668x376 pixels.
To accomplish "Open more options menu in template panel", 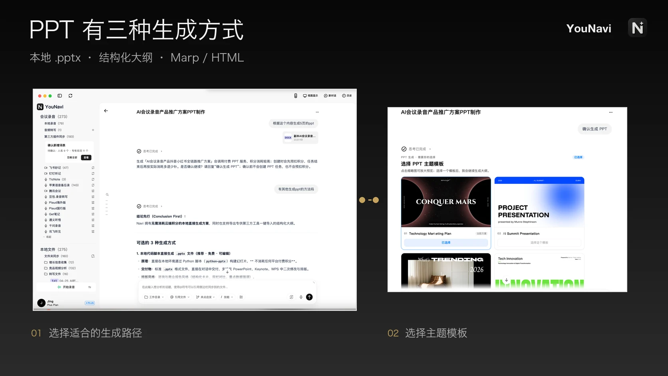I will click(x=610, y=112).
